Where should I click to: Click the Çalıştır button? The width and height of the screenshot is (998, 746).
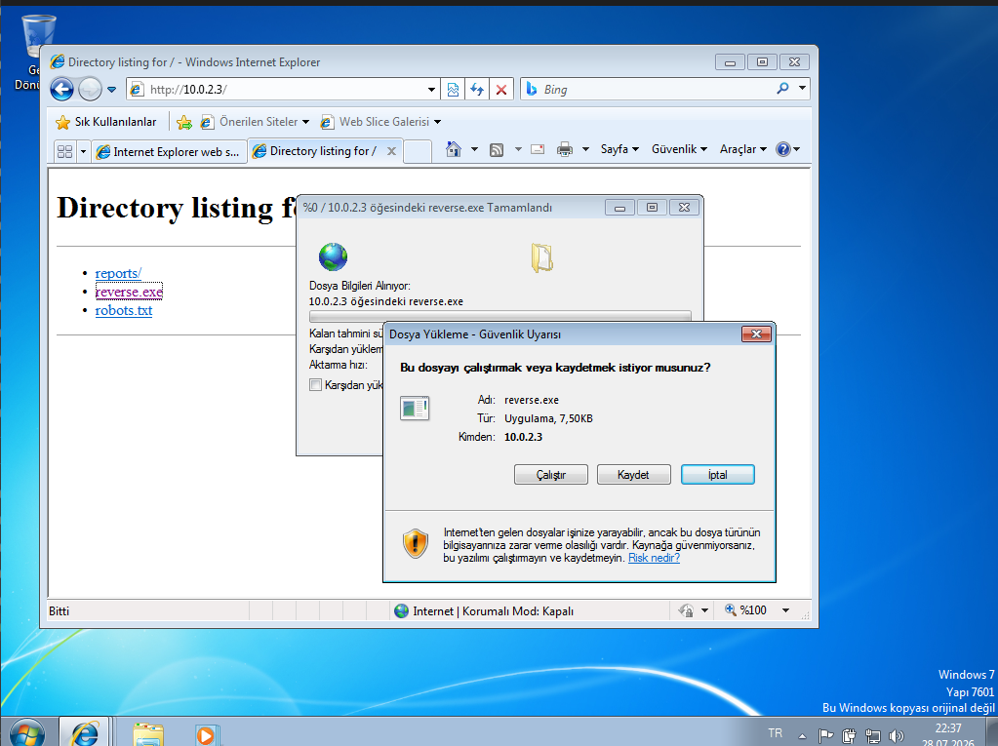pos(551,475)
